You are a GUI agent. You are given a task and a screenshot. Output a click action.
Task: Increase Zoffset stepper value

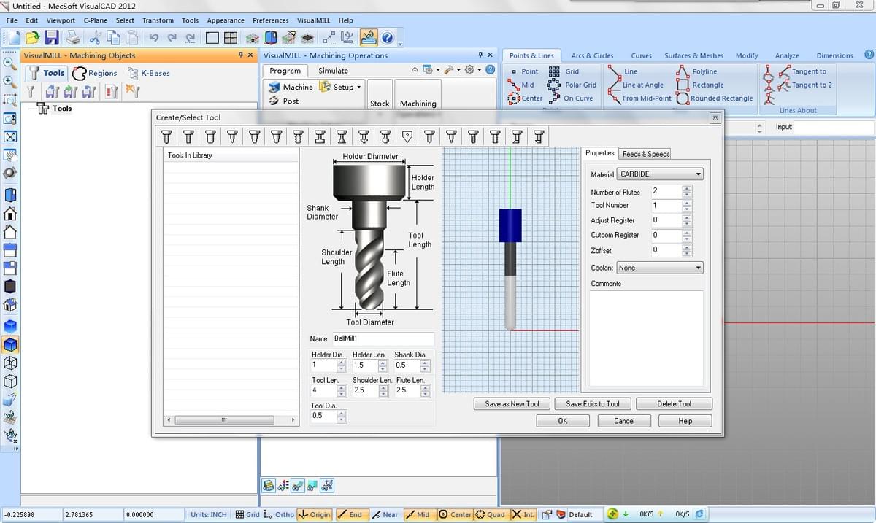pyautogui.click(x=686, y=247)
